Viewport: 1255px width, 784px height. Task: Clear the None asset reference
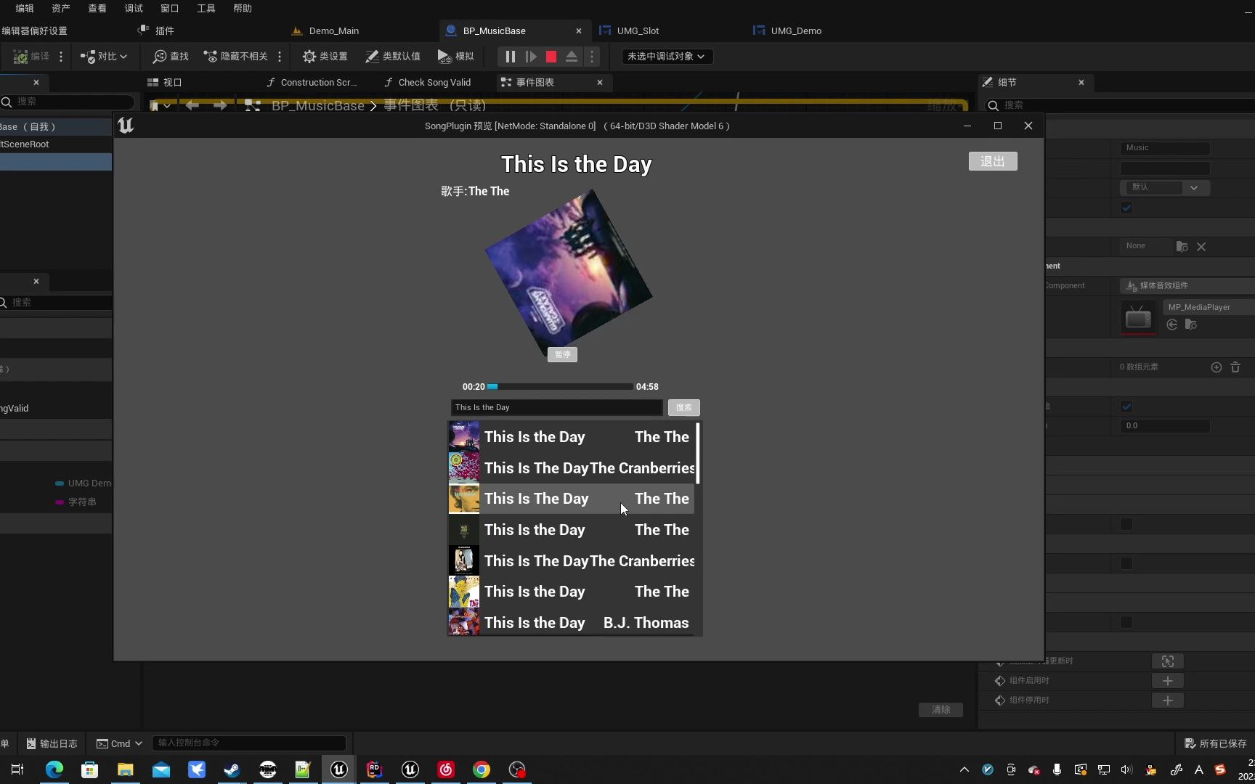click(1201, 247)
